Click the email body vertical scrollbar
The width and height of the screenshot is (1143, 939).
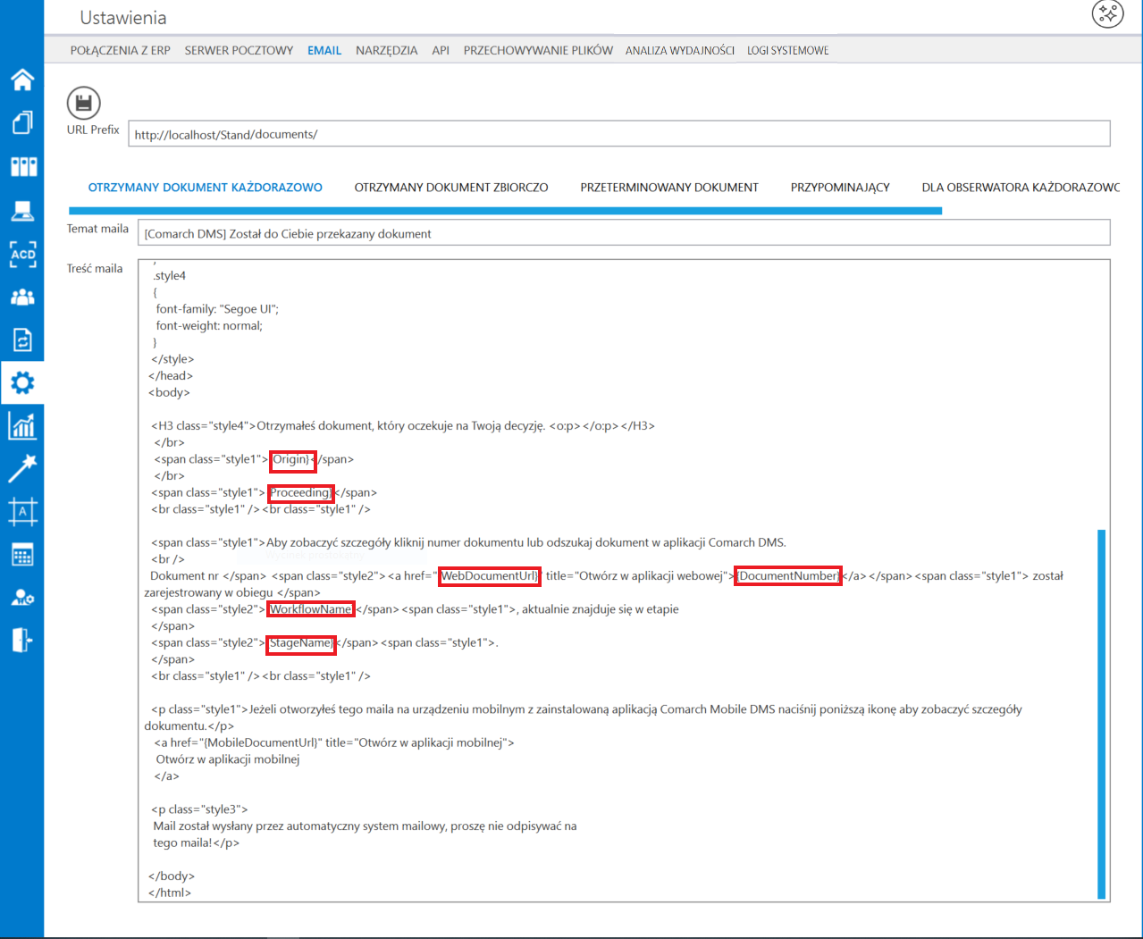tap(1102, 714)
